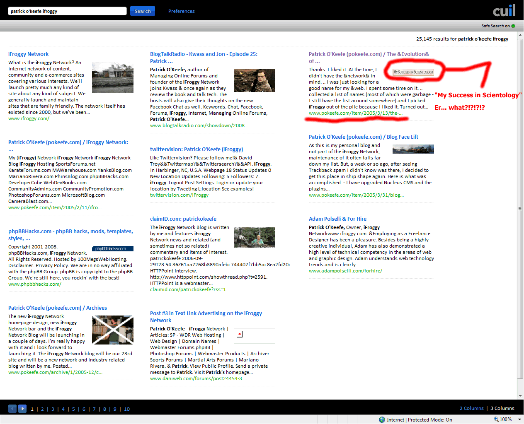
Task: Switch to 3 Columns layout
Action: point(502,408)
